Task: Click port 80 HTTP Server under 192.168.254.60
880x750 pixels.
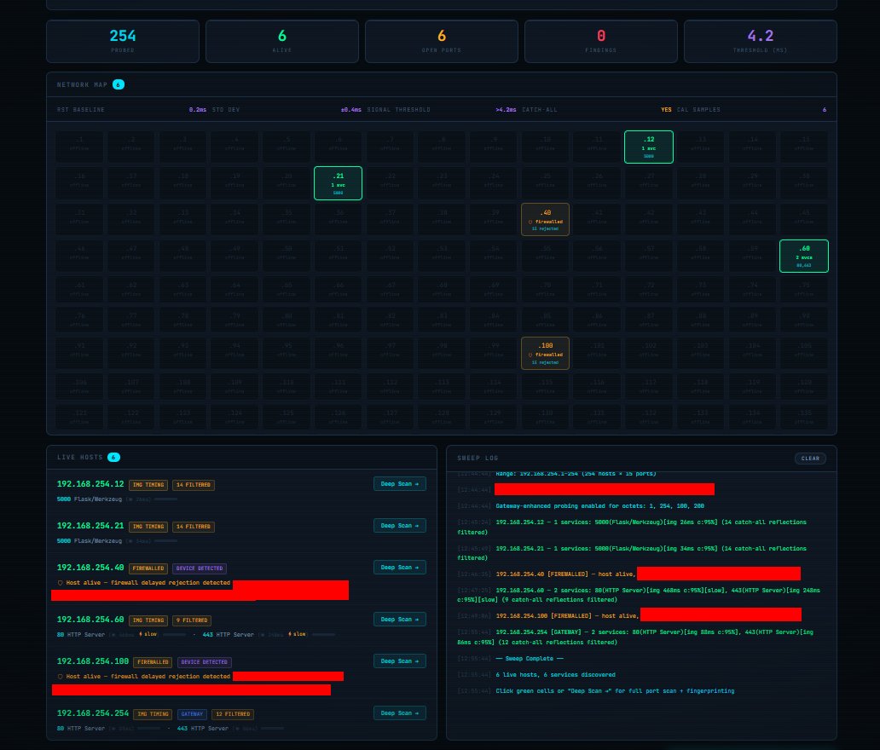Action: click(x=81, y=635)
